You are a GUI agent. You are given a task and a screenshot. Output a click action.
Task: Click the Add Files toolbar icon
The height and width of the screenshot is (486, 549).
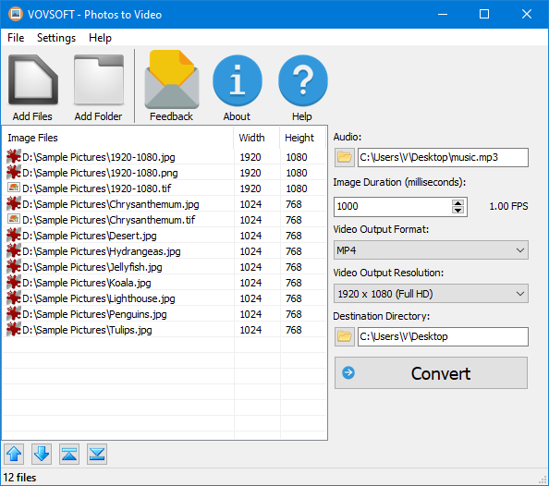coord(33,79)
